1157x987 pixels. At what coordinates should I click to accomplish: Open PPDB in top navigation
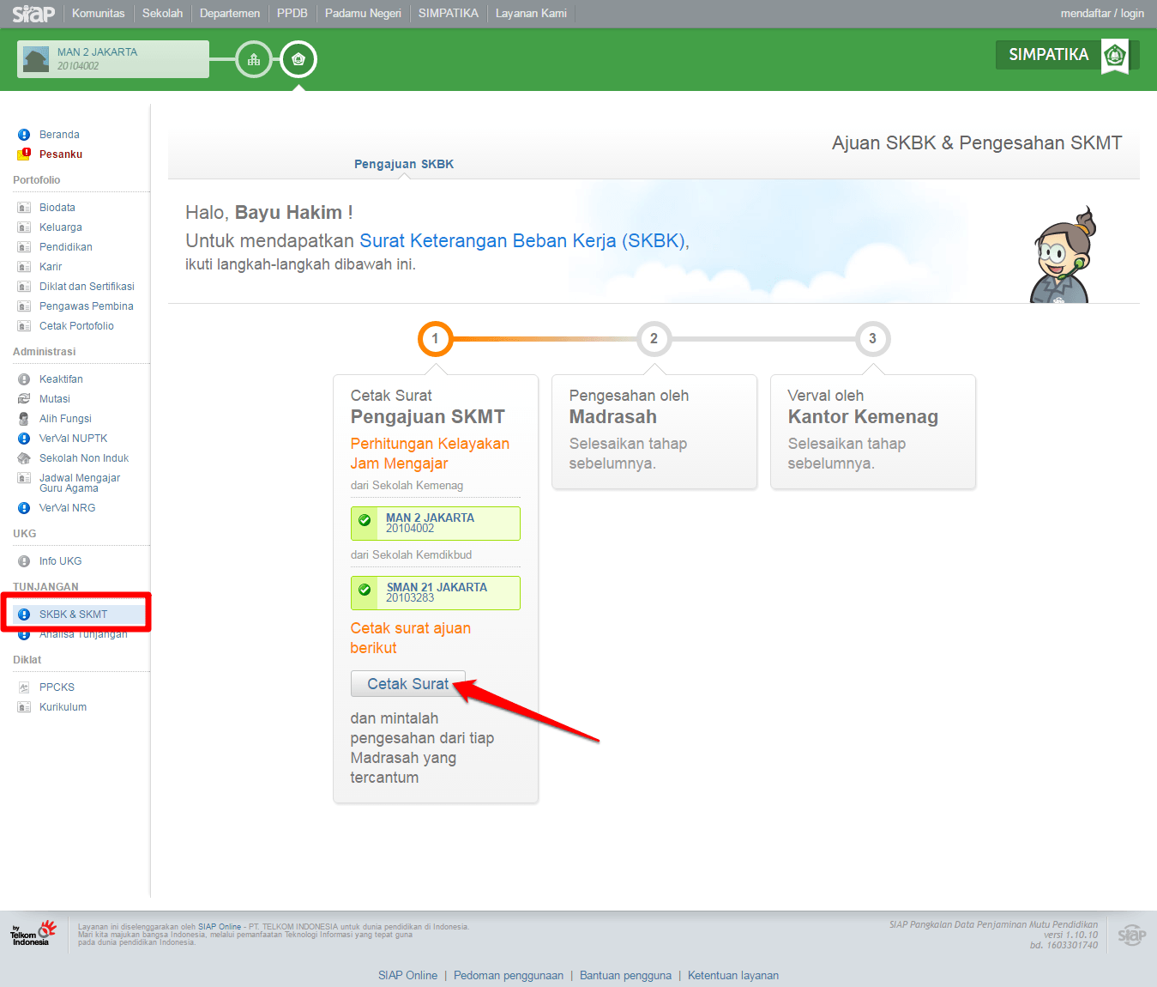coord(292,14)
